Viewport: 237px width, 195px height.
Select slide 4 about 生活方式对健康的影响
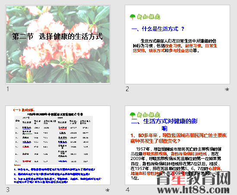coord(177,145)
